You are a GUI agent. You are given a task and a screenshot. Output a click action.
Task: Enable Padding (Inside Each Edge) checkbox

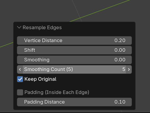click(20, 92)
